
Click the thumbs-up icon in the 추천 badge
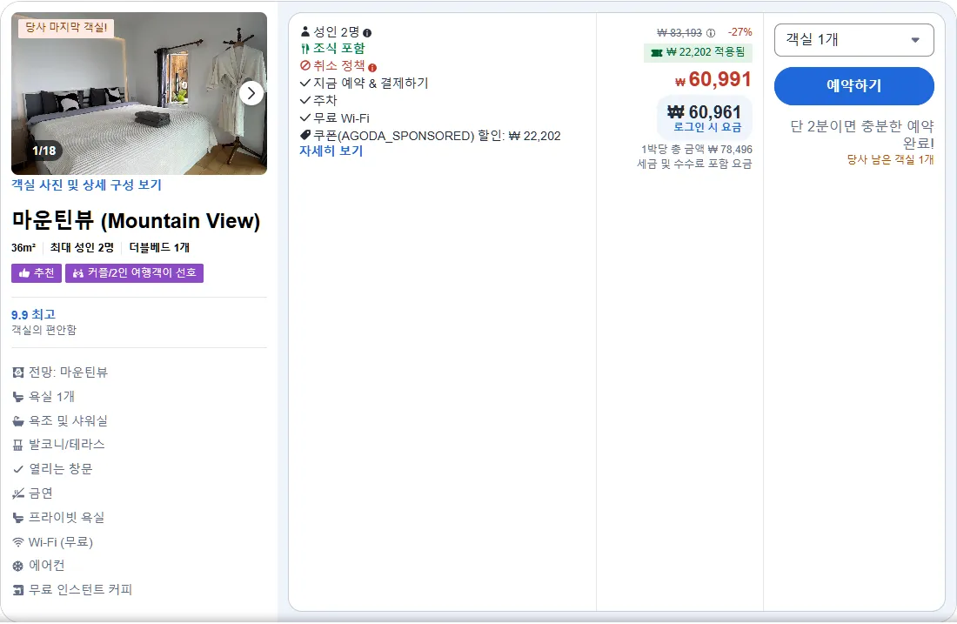24,273
